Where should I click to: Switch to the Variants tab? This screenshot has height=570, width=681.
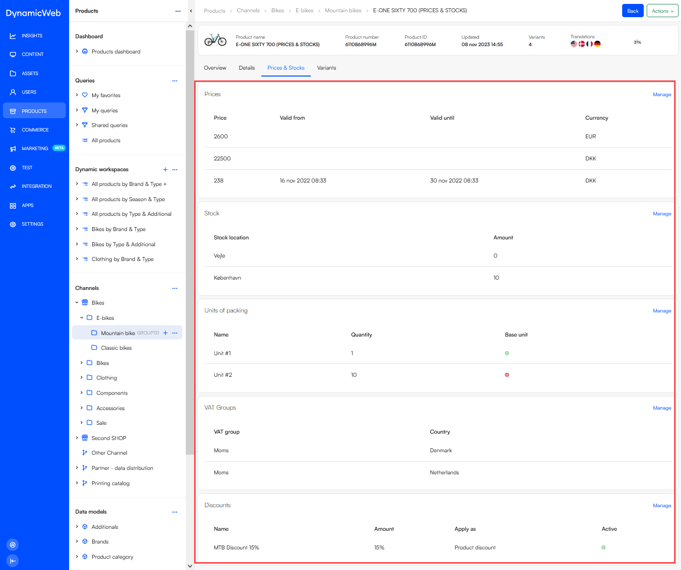327,68
